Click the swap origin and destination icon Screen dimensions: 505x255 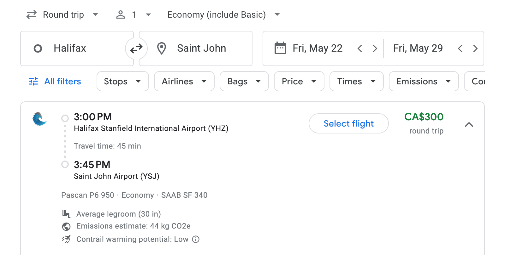click(136, 48)
